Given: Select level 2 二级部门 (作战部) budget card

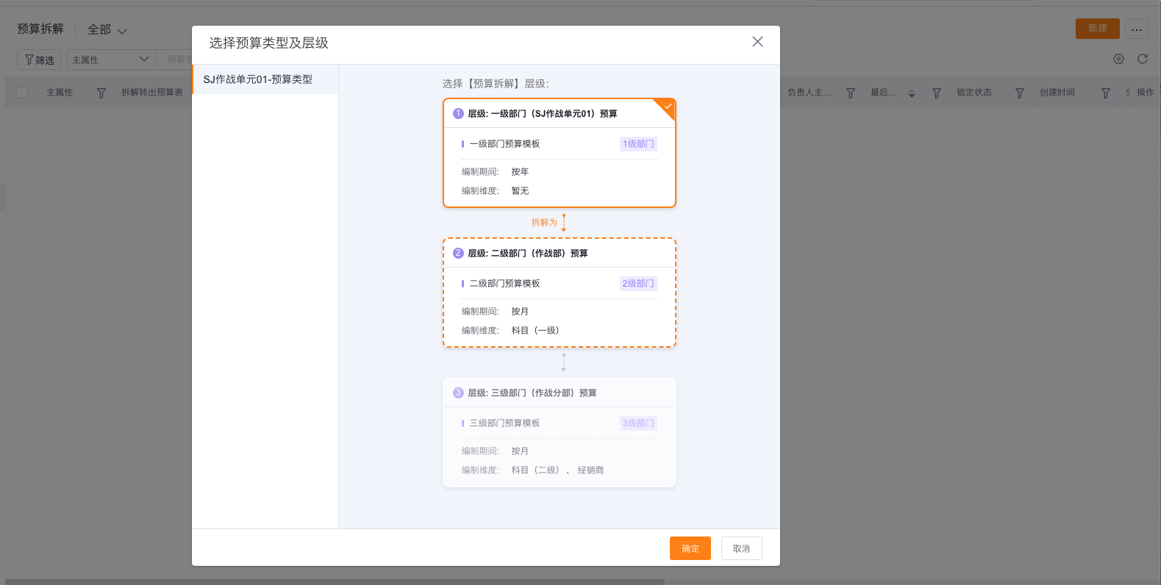Looking at the screenshot, I should (560, 292).
